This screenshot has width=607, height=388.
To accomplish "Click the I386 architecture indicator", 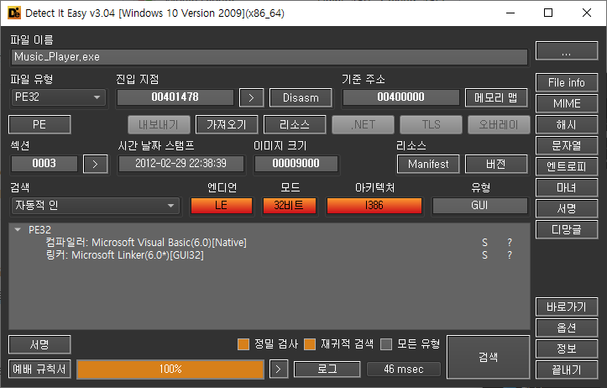I will (374, 205).
